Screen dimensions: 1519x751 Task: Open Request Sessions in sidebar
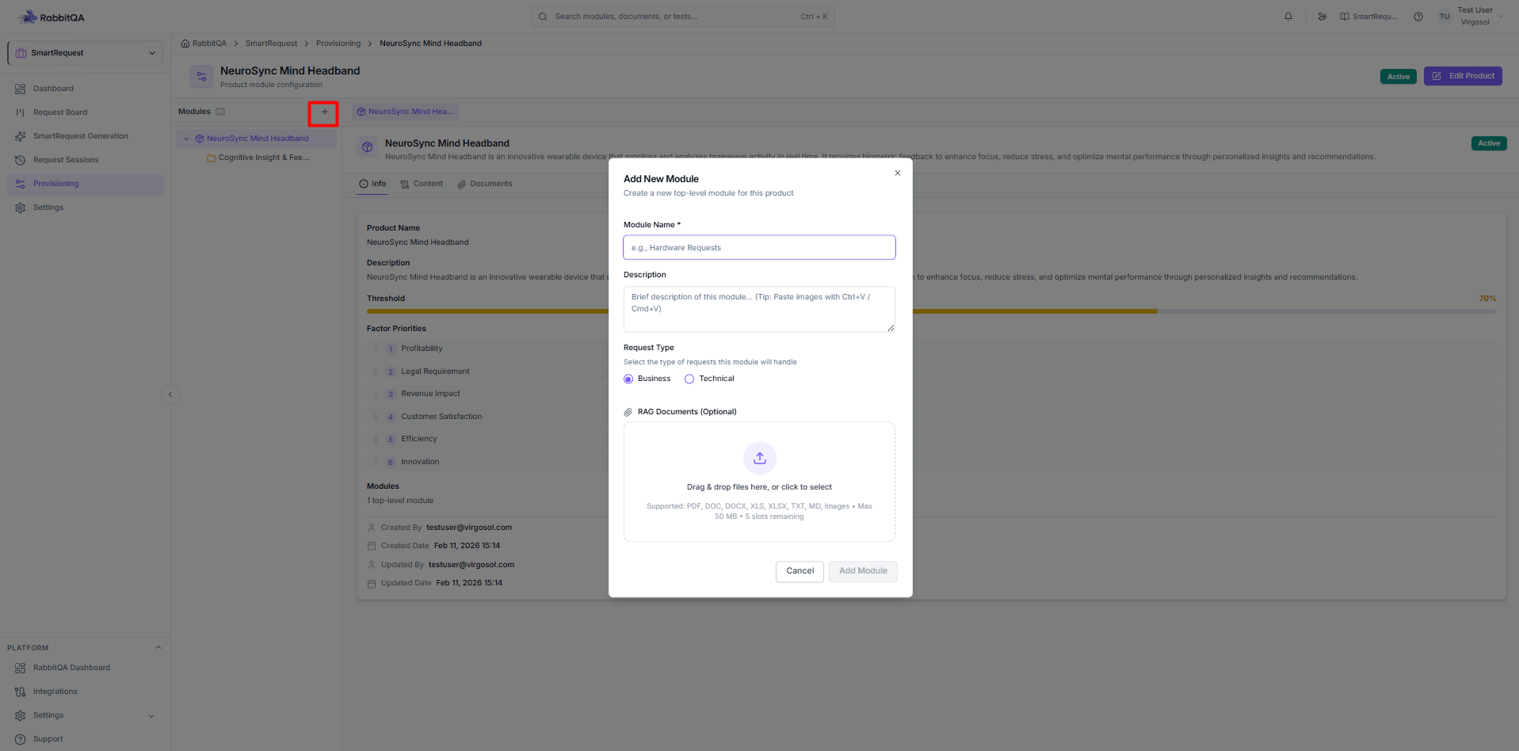pyautogui.click(x=86, y=160)
